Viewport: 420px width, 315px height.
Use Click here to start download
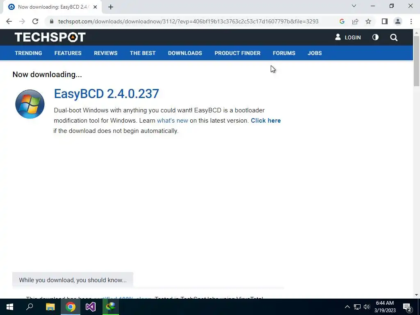click(266, 121)
